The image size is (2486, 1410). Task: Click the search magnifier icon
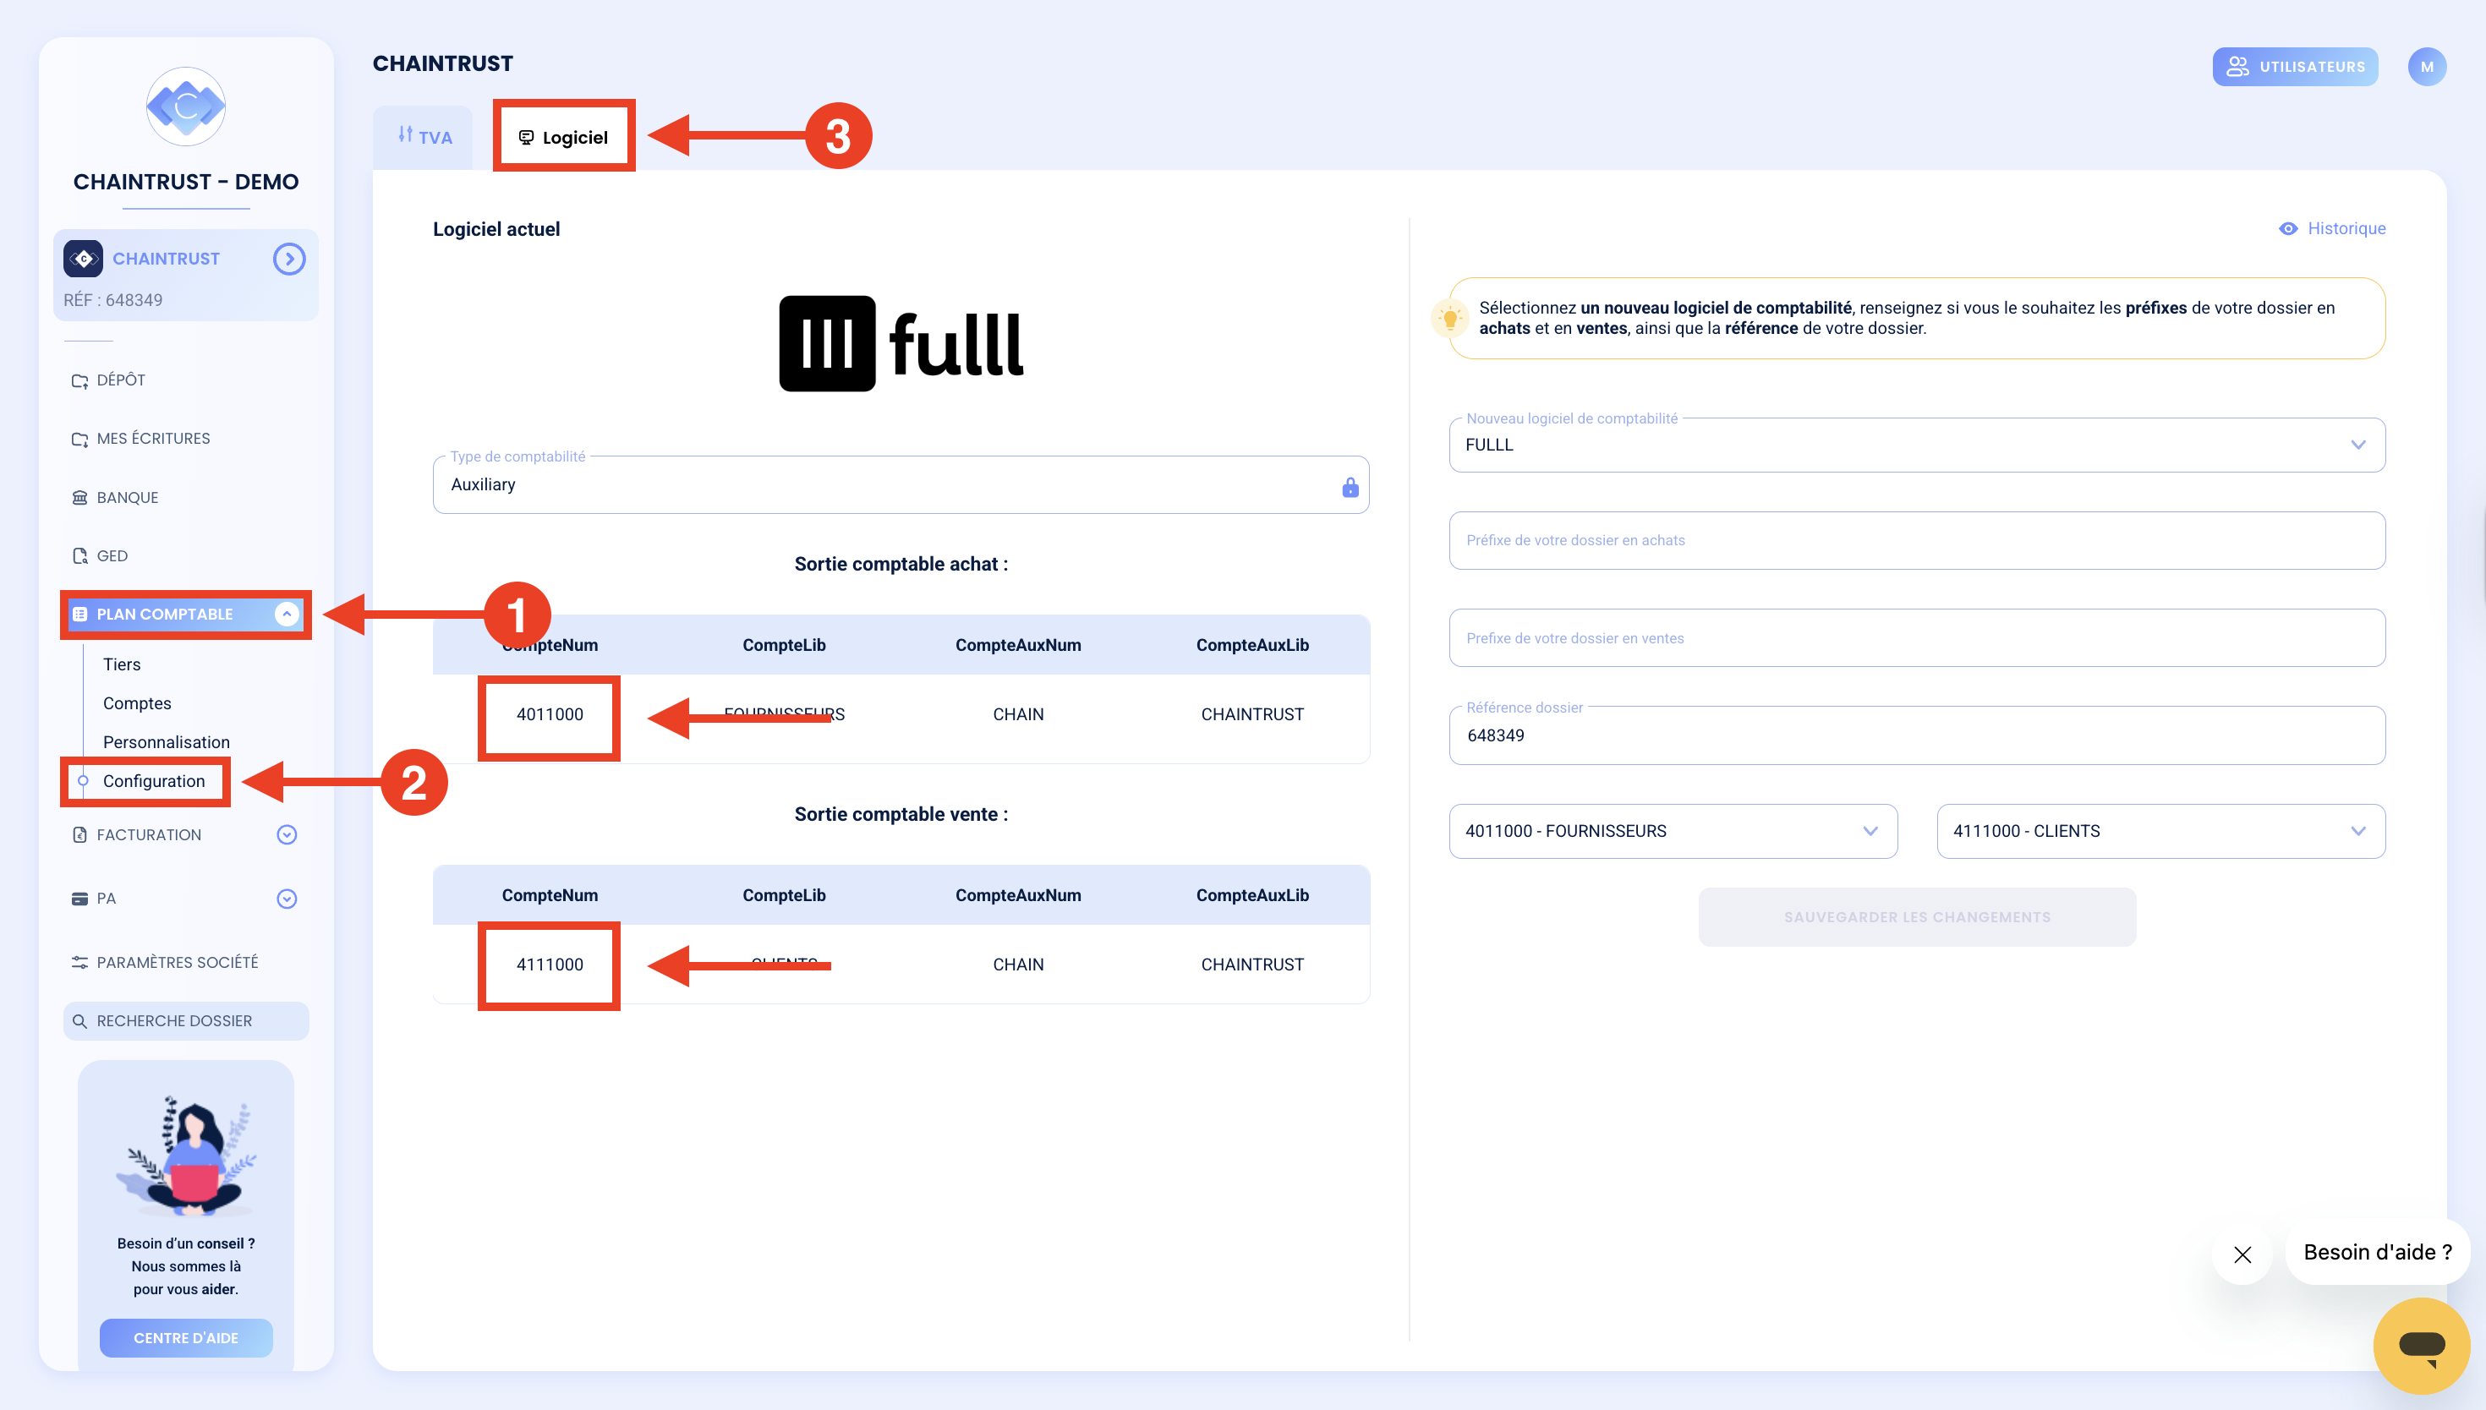(79, 1020)
